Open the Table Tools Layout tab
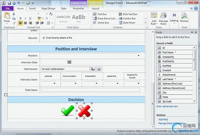Viewport: 200px width, 135px height. [96, 8]
